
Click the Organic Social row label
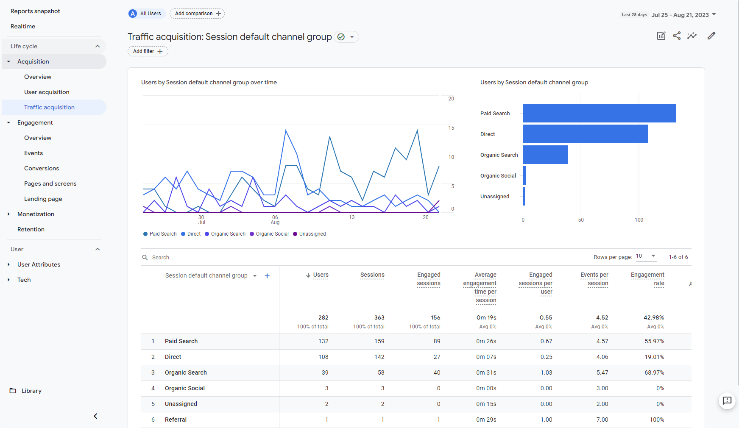tap(185, 388)
